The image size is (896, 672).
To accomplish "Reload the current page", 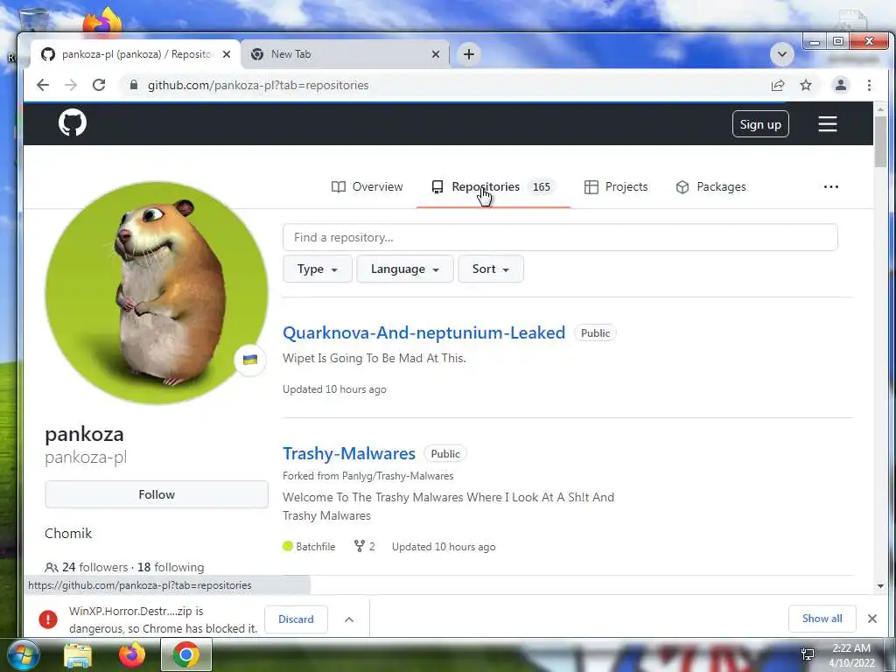I will [x=99, y=85].
